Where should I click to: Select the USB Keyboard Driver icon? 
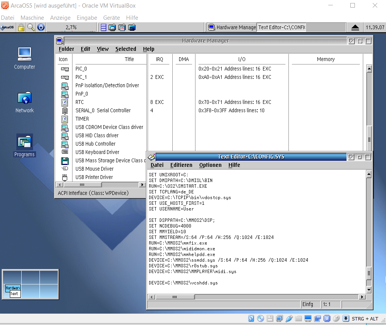click(x=65, y=152)
